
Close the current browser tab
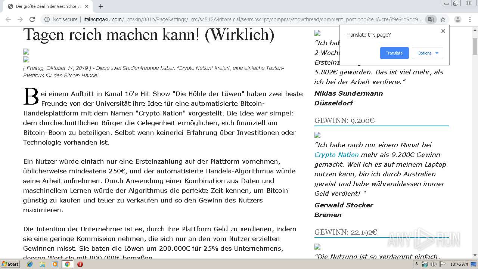pyautogui.click(x=87, y=6)
